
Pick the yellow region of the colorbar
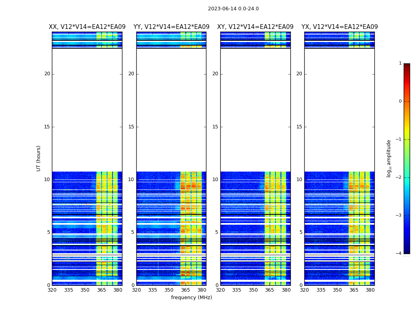pyautogui.click(x=406, y=133)
